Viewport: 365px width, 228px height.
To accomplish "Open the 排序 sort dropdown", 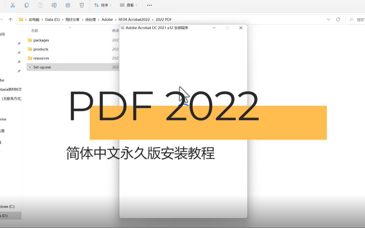I will [x=103, y=5].
